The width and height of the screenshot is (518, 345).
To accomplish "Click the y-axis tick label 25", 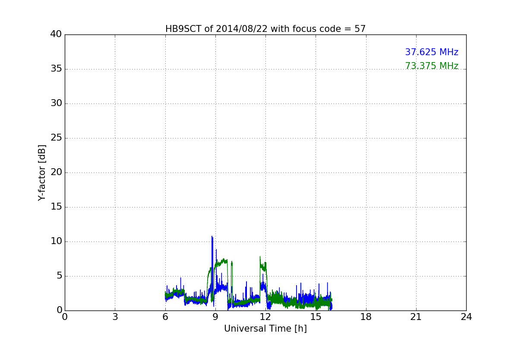I will [56, 138].
